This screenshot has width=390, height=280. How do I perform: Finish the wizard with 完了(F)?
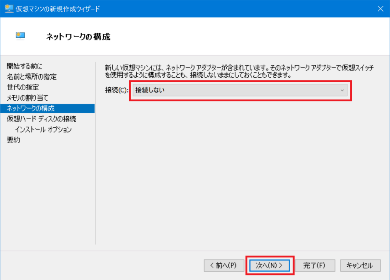tap(315, 265)
